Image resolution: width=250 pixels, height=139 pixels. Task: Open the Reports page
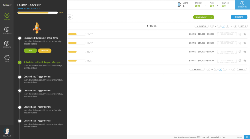pos(239,17)
